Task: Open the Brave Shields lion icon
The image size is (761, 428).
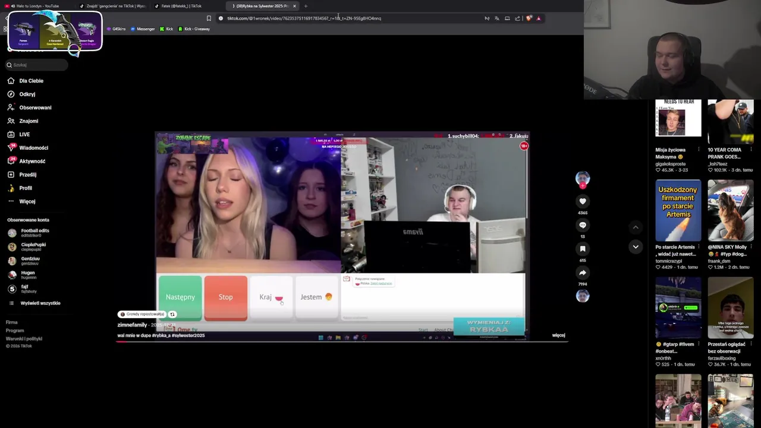Action: coord(529,18)
